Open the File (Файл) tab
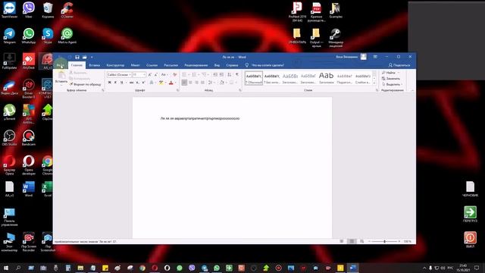This screenshot has width=485, height=273. (60, 65)
